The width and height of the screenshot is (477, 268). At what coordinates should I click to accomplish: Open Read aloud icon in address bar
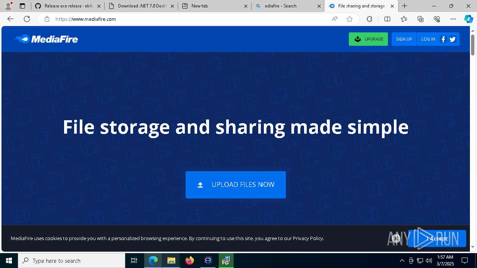[x=335, y=19]
